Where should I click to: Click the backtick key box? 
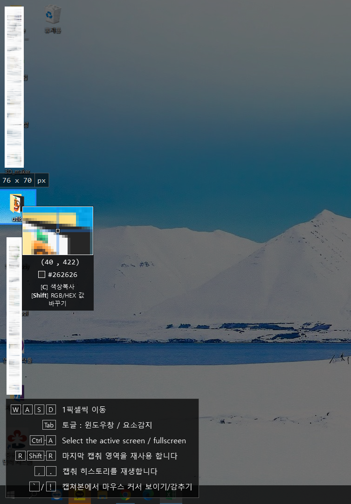click(x=34, y=487)
